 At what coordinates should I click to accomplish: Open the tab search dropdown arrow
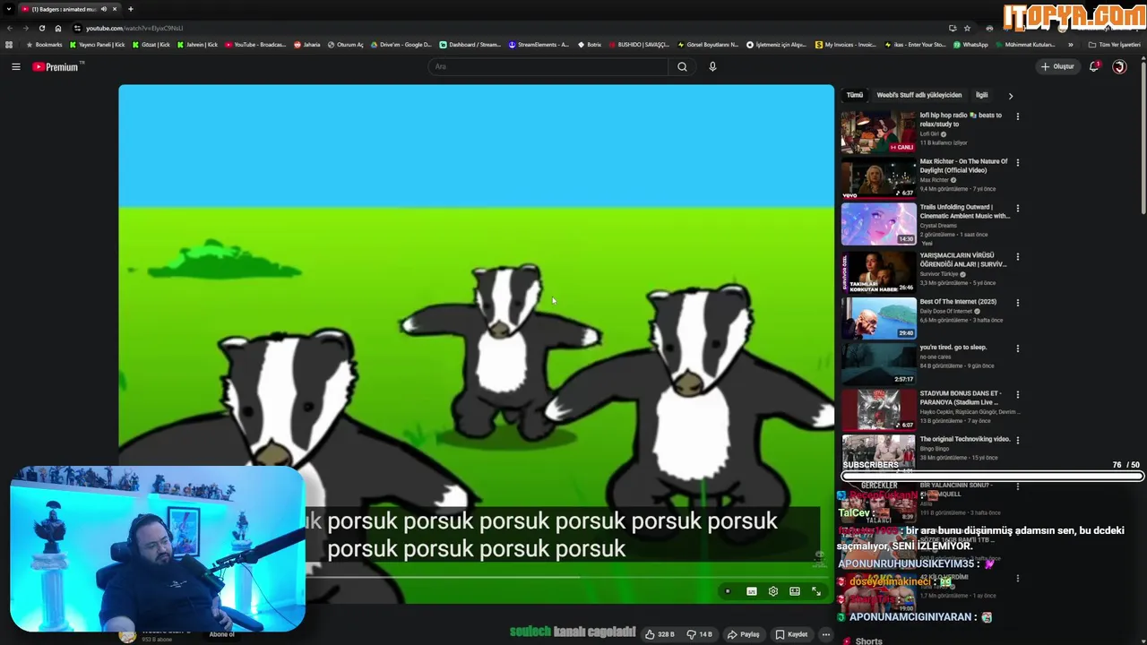(x=9, y=9)
